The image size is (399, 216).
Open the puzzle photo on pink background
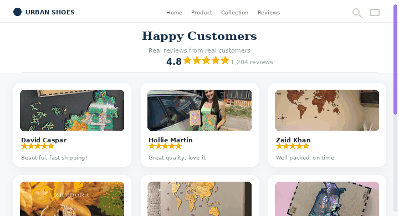tap(327, 199)
